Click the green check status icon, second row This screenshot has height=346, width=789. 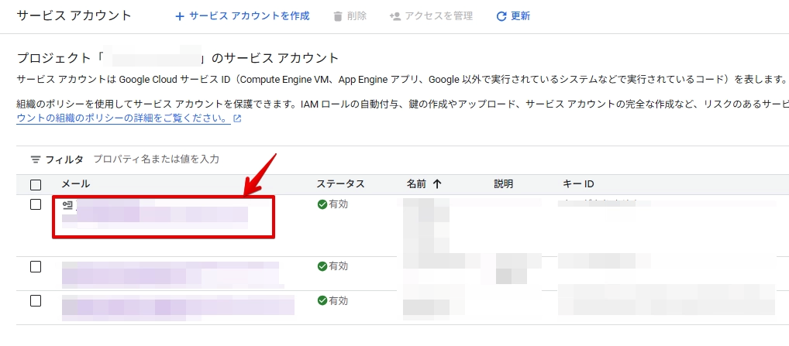[x=322, y=266]
